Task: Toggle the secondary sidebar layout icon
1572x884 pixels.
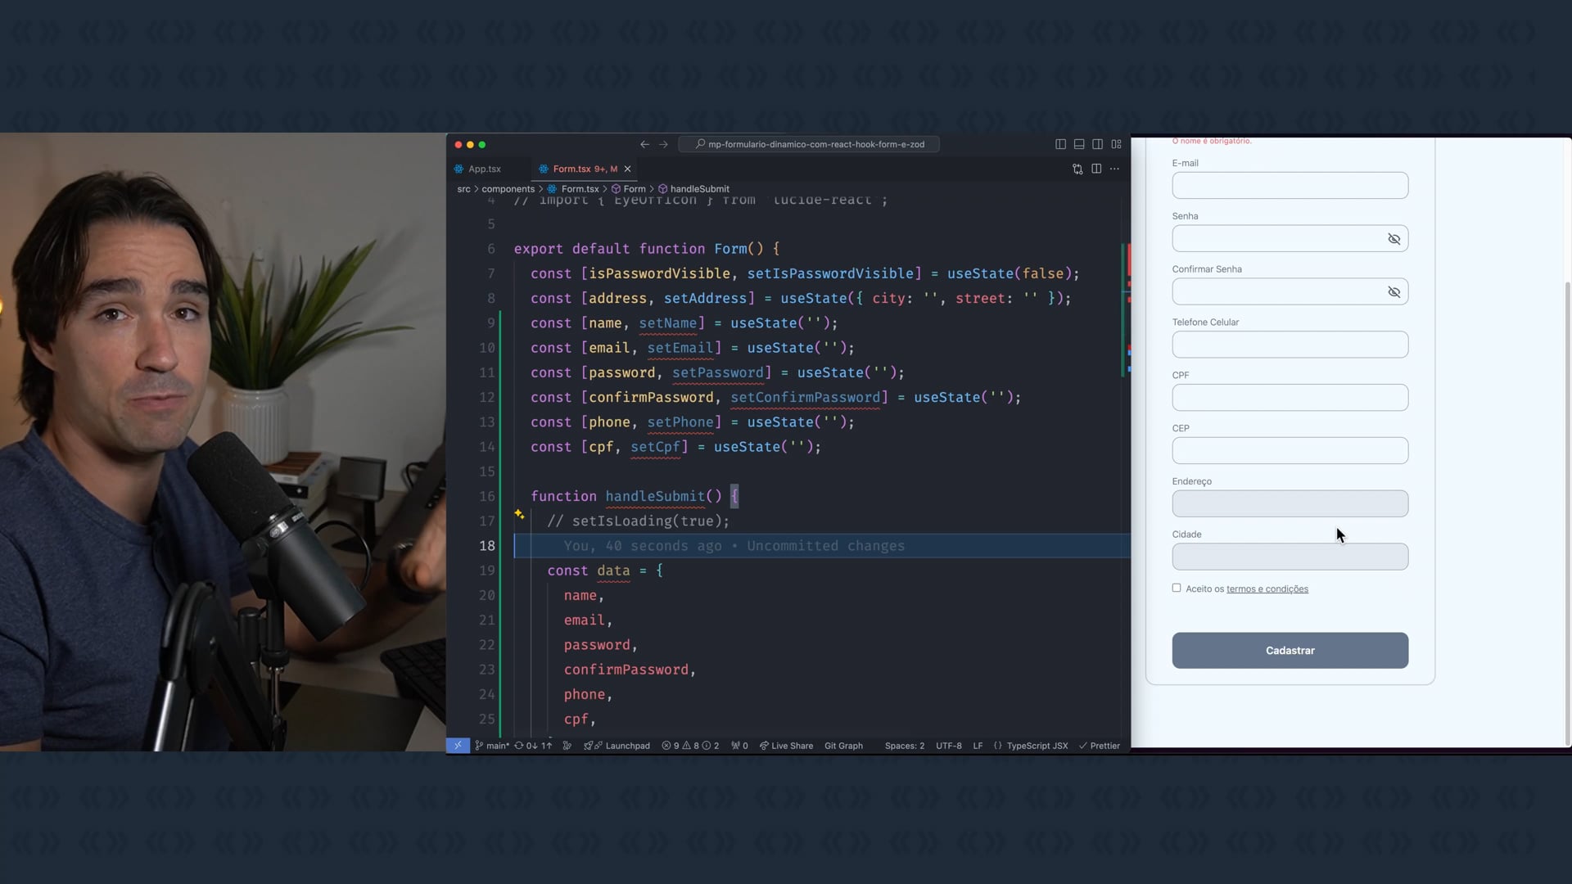Action: [x=1097, y=144]
